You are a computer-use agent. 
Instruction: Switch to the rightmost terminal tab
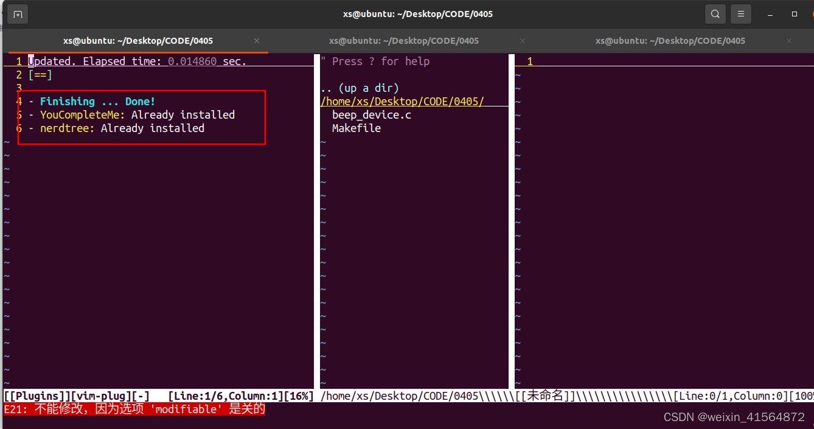(669, 41)
